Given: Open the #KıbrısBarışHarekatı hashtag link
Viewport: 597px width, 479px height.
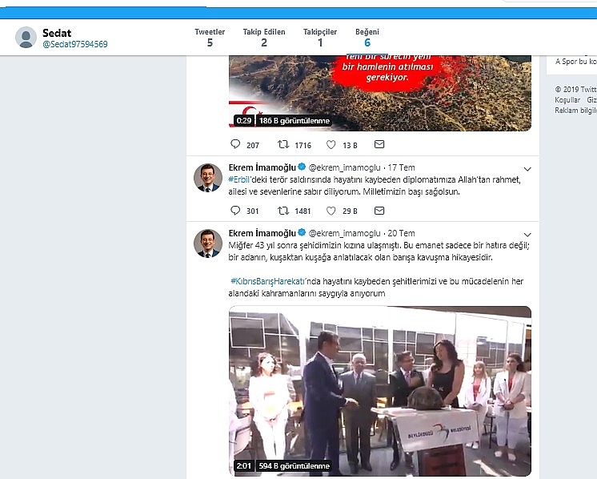Looking at the screenshot, I should [x=277, y=283].
